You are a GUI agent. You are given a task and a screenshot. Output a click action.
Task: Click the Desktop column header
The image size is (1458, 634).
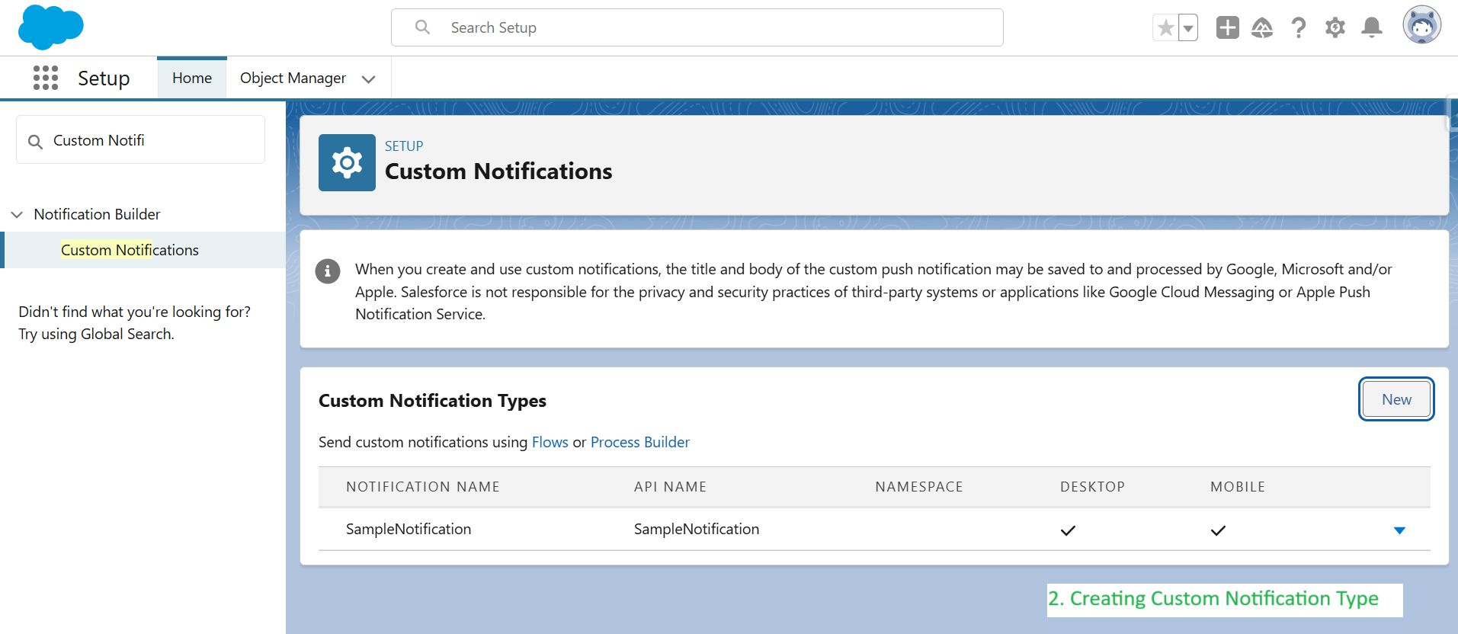click(1092, 487)
